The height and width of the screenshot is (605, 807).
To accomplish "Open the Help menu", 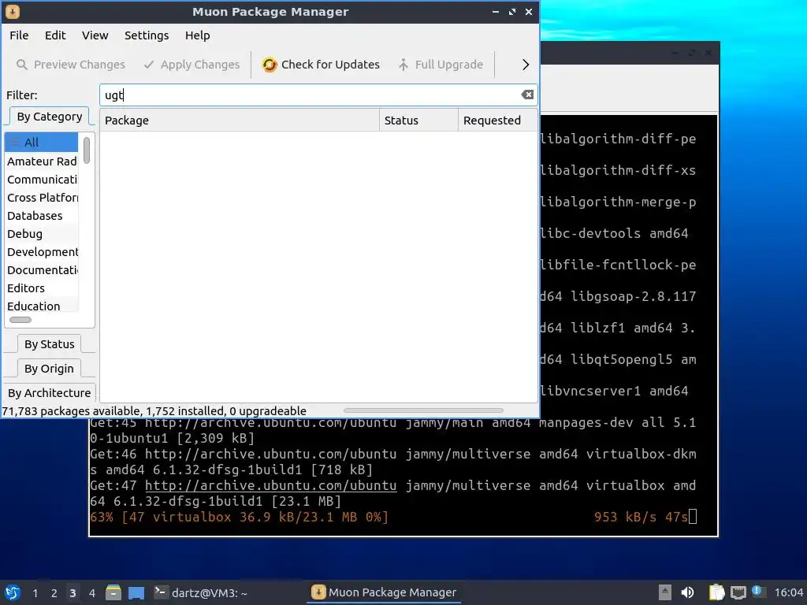I will [198, 35].
